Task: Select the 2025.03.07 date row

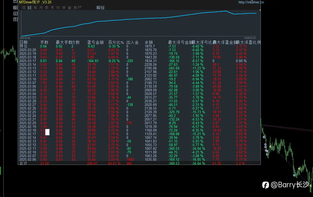Action: point(28,83)
